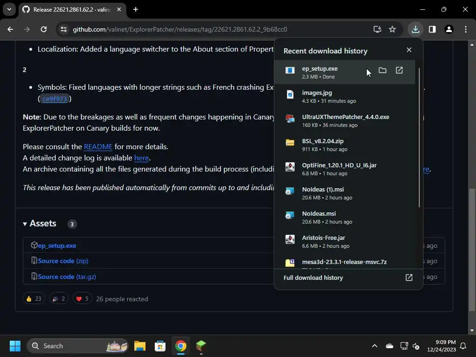Close the Recent download history popup

(409, 50)
